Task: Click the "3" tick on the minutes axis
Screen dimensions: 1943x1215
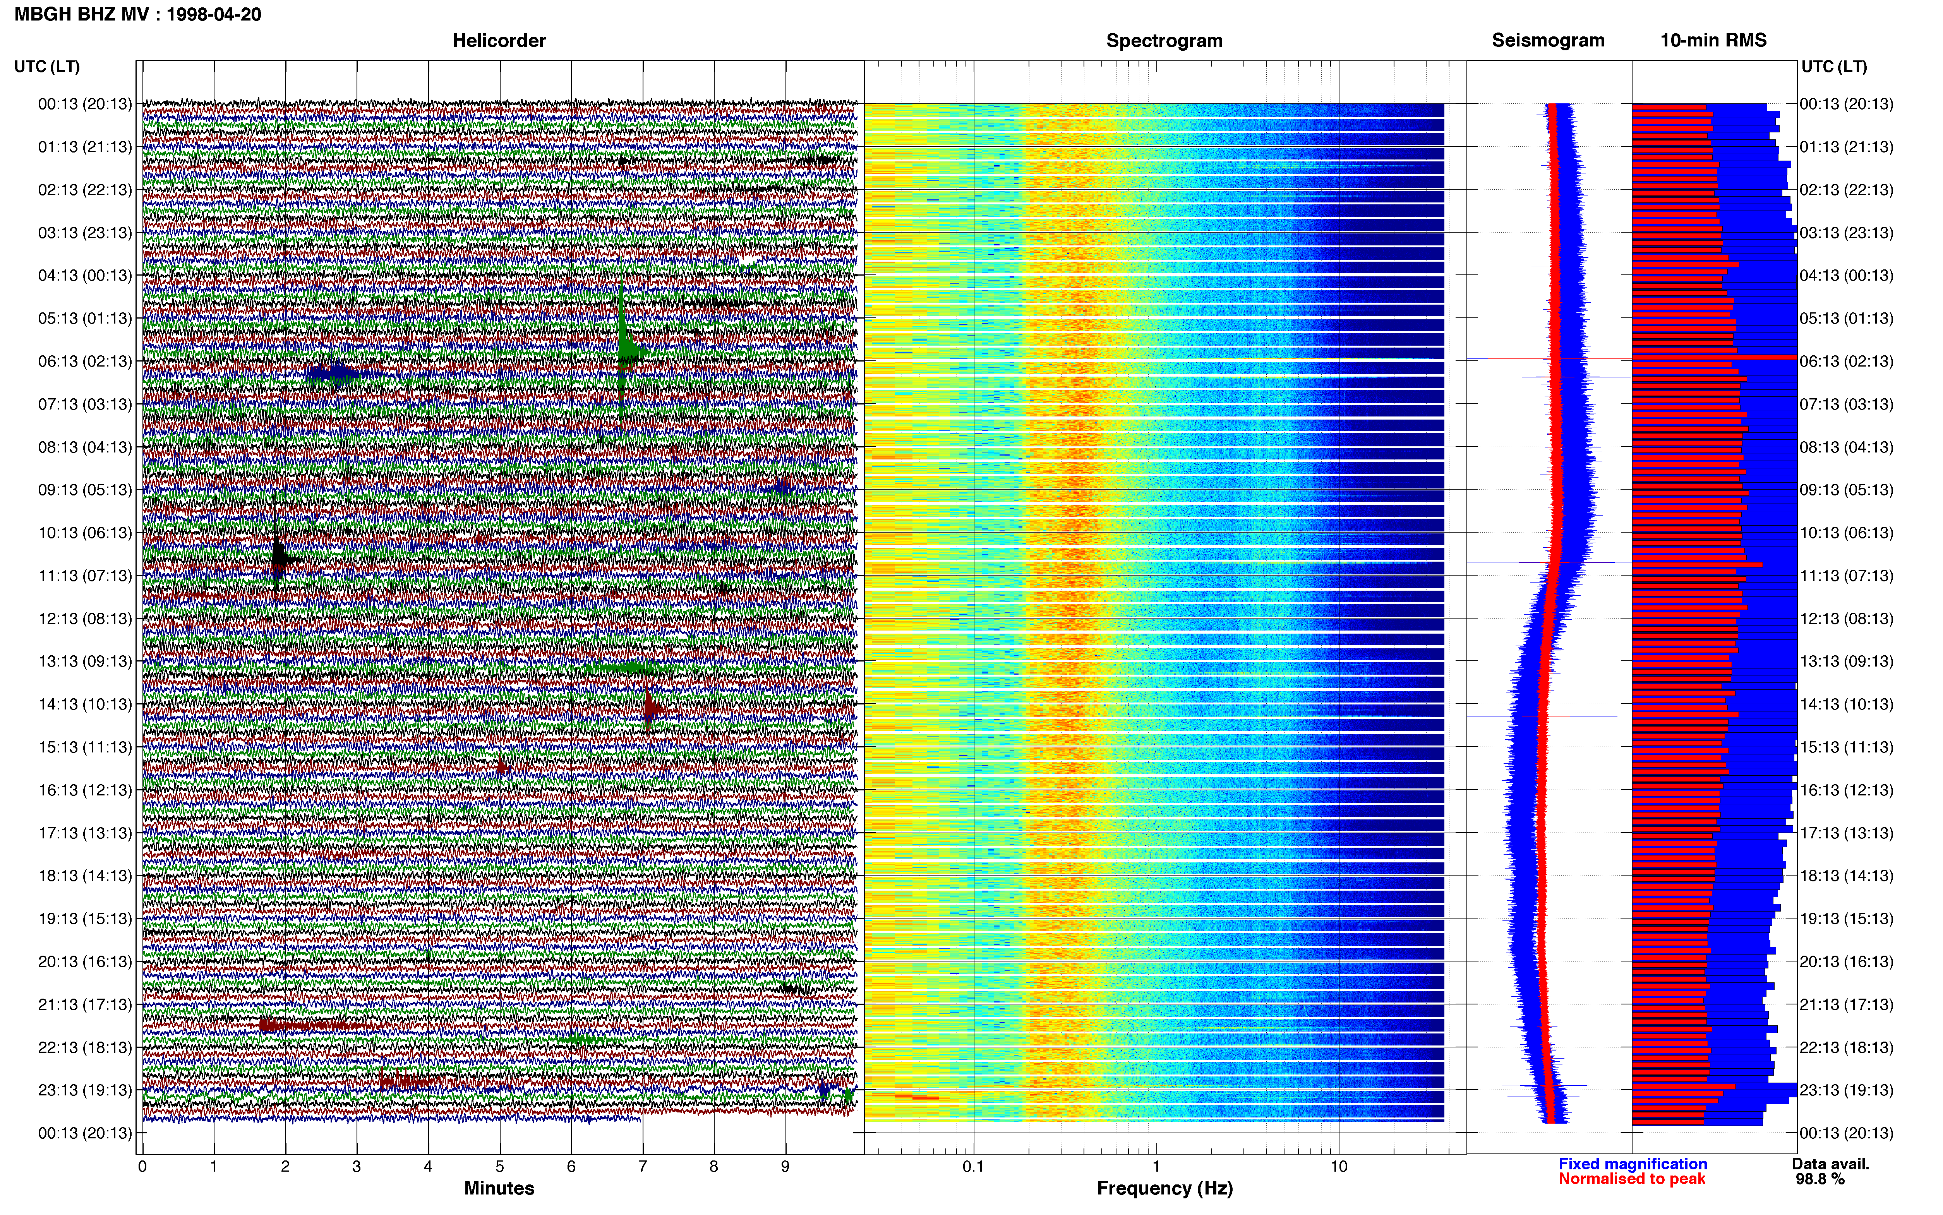Action: tap(357, 1166)
